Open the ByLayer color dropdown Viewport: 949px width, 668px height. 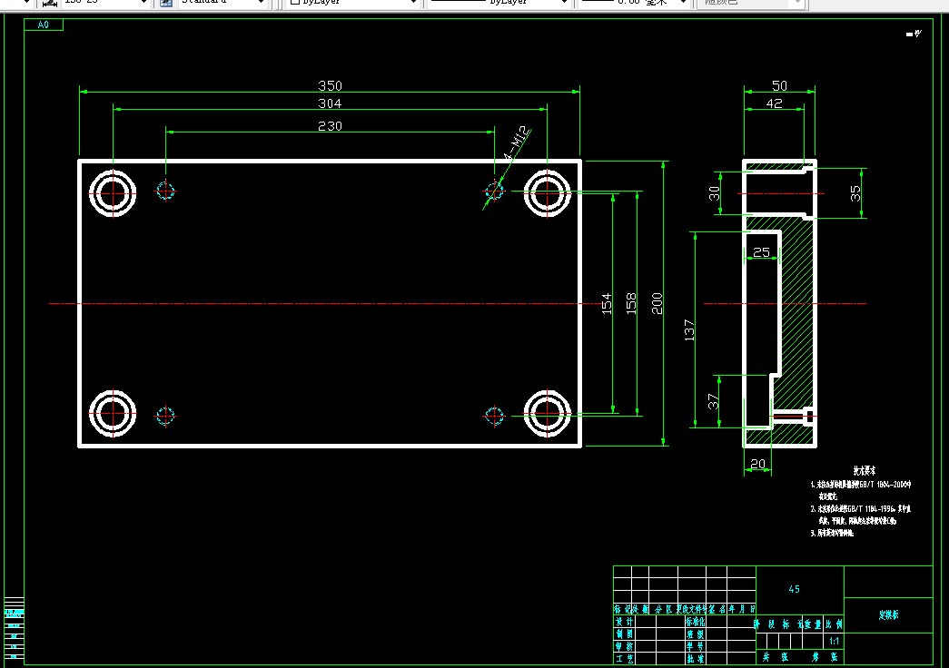[353, 3]
